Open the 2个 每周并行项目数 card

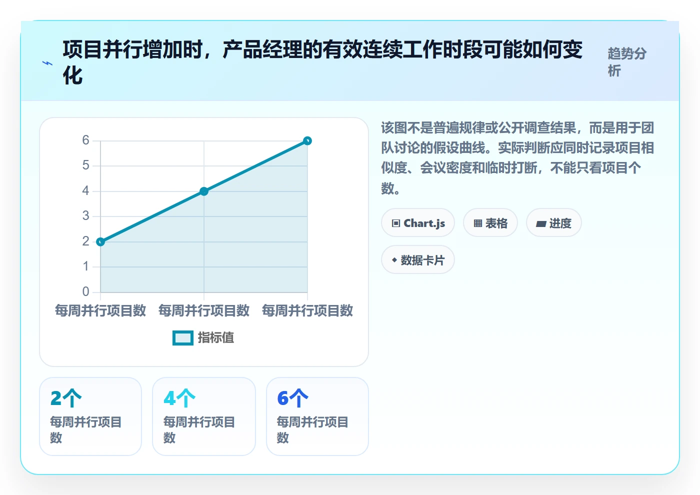(90, 416)
